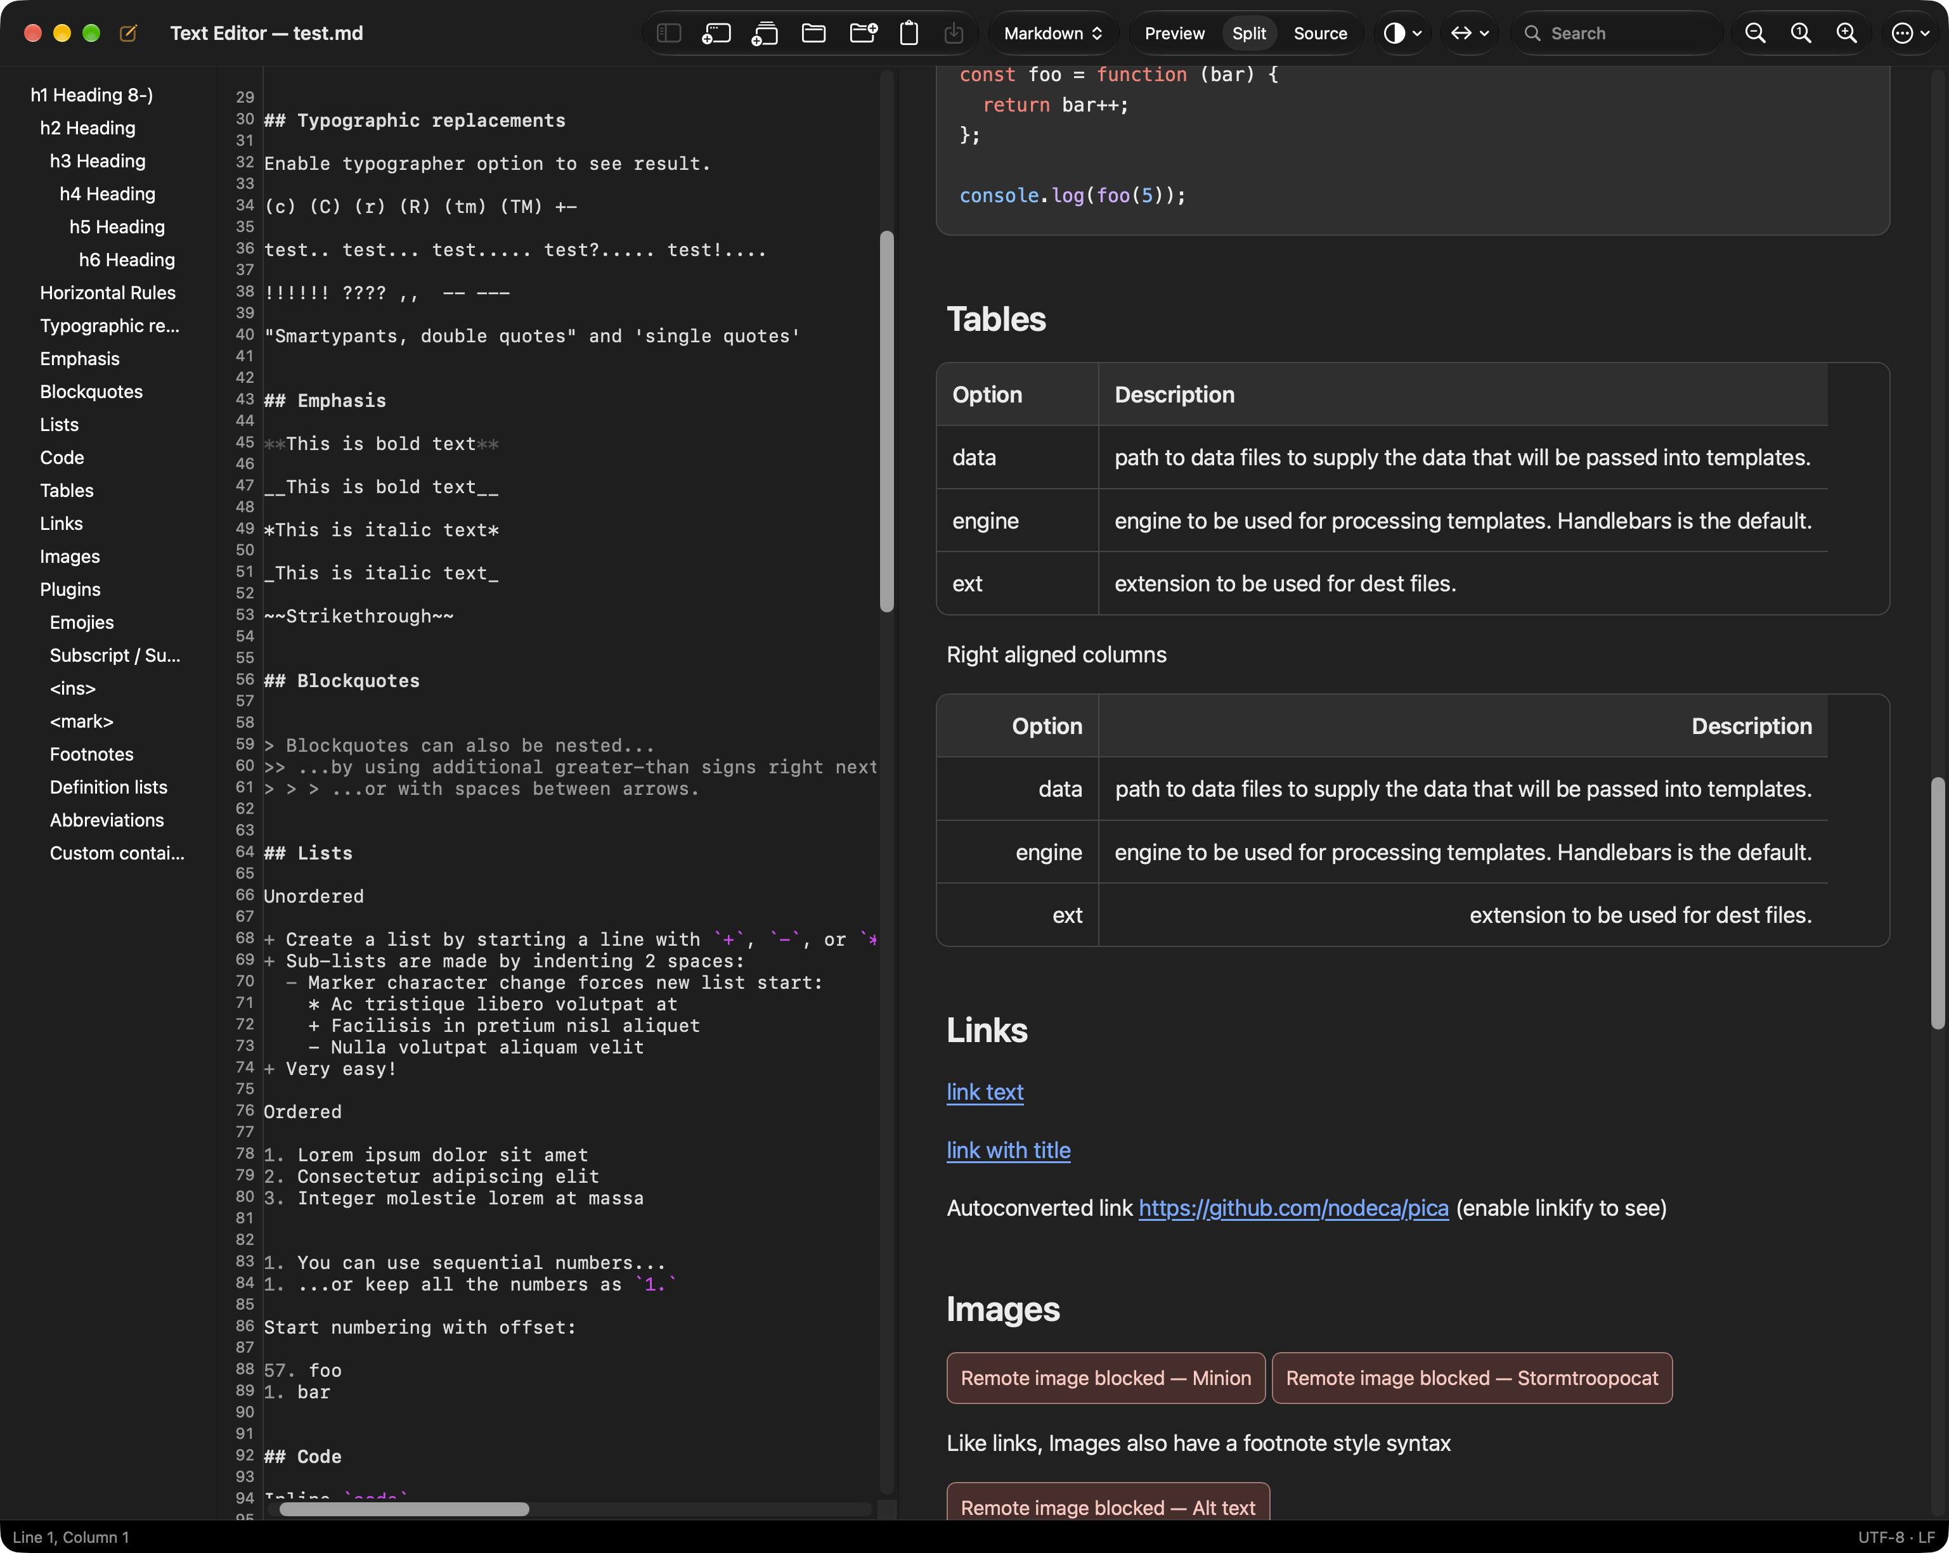Viewport: 1949px width, 1553px height.
Task: Select Custom contai... outline item
Action: tap(117, 853)
